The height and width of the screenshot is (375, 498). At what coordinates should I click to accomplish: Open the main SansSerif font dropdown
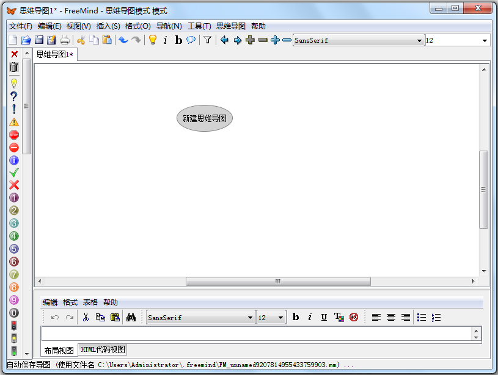359,40
